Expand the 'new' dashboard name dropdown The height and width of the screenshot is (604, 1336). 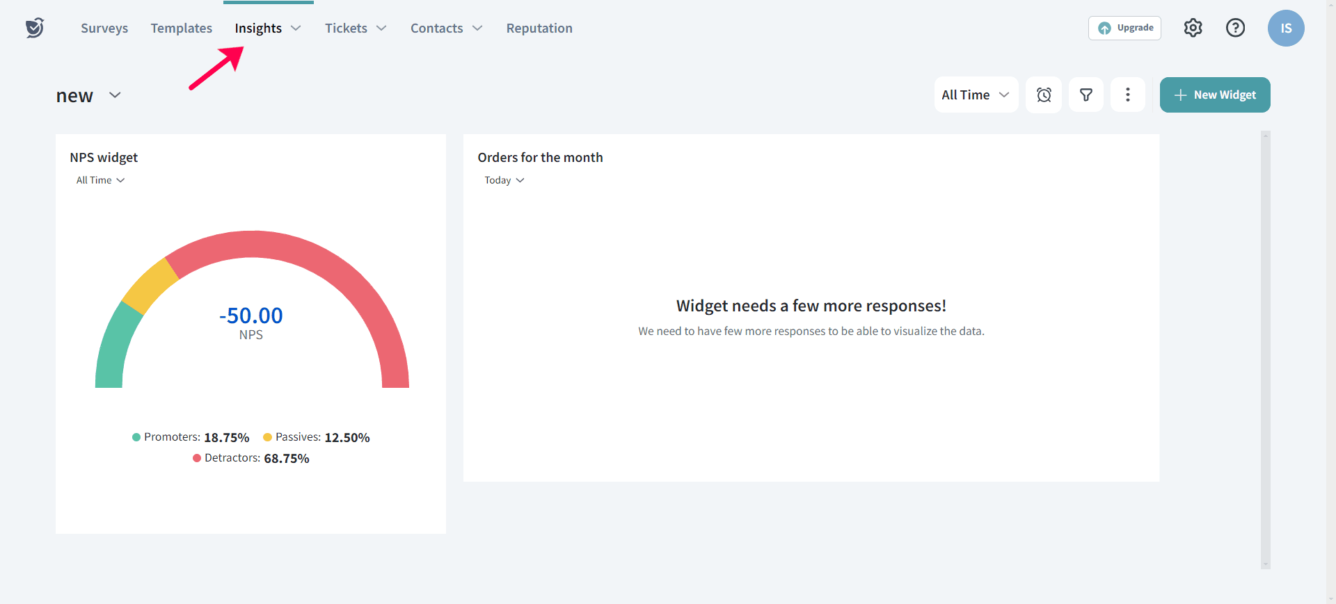pyautogui.click(x=115, y=95)
